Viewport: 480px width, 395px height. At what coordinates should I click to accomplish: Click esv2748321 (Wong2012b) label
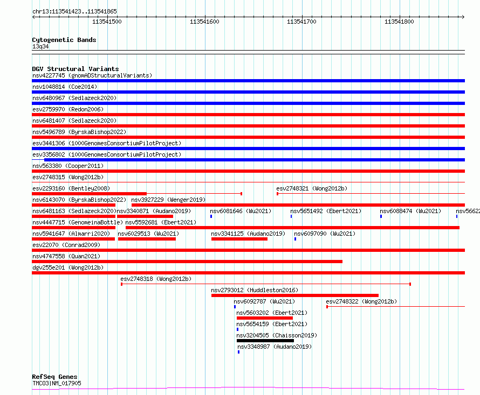(312, 188)
